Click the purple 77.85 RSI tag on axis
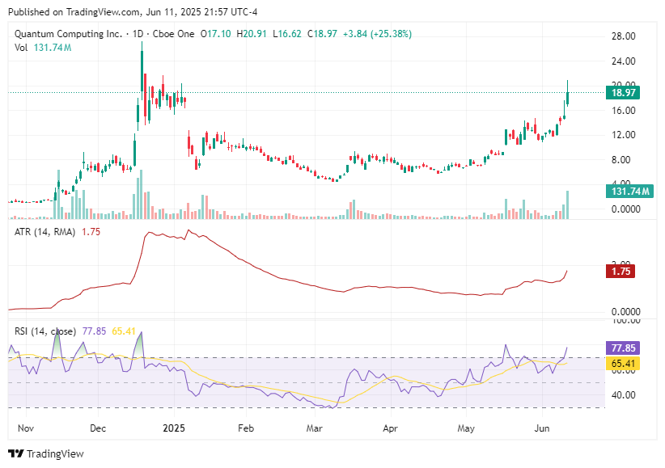This screenshot has width=665, height=468. [623, 348]
